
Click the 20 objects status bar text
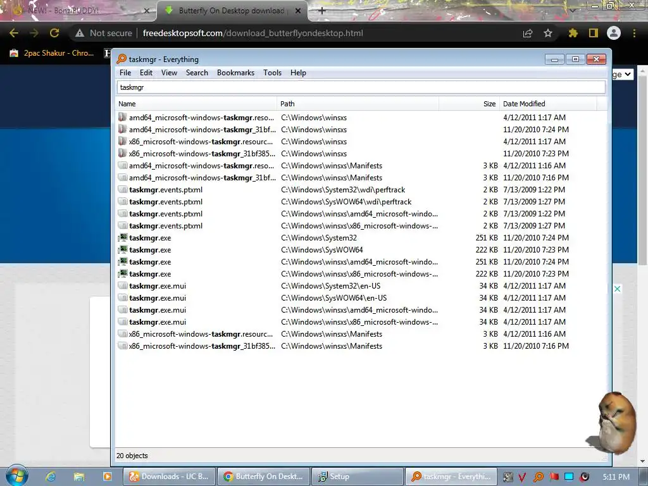click(x=132, y=456)
